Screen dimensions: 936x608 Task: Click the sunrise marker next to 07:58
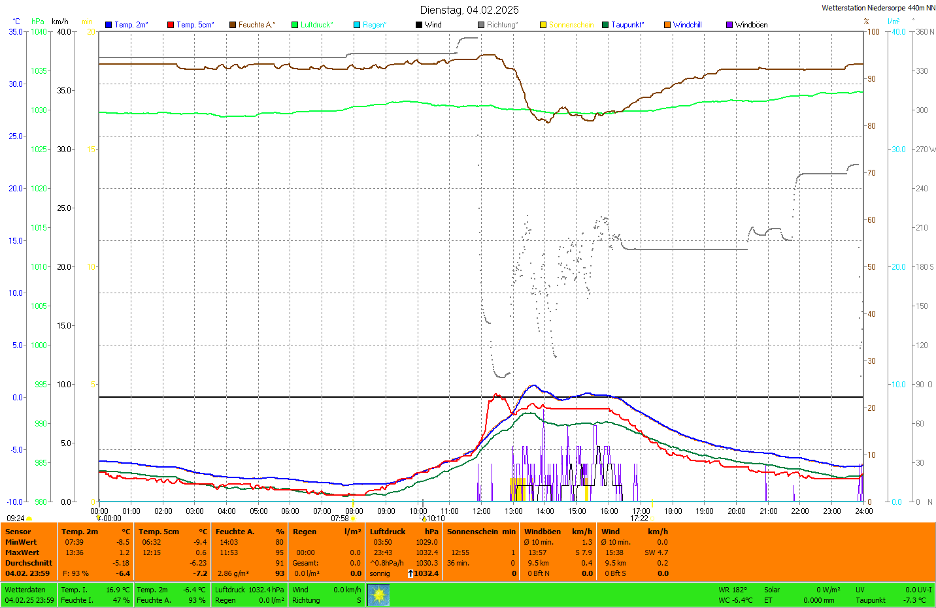[x=354, y=519]
